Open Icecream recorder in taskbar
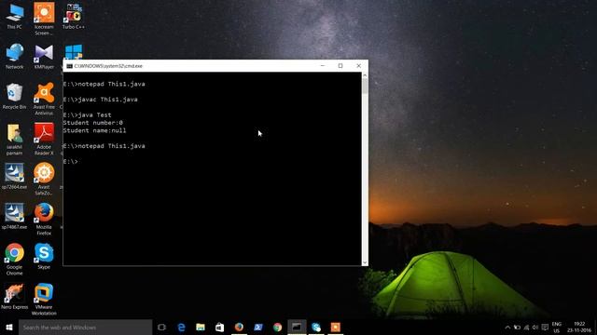 (336, 327)
